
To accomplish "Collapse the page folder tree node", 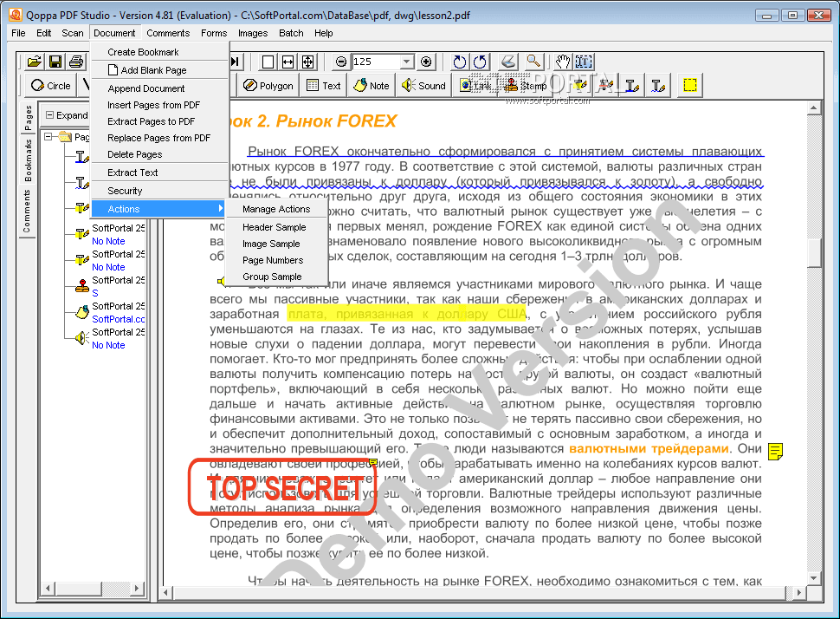I will (48, 137).
